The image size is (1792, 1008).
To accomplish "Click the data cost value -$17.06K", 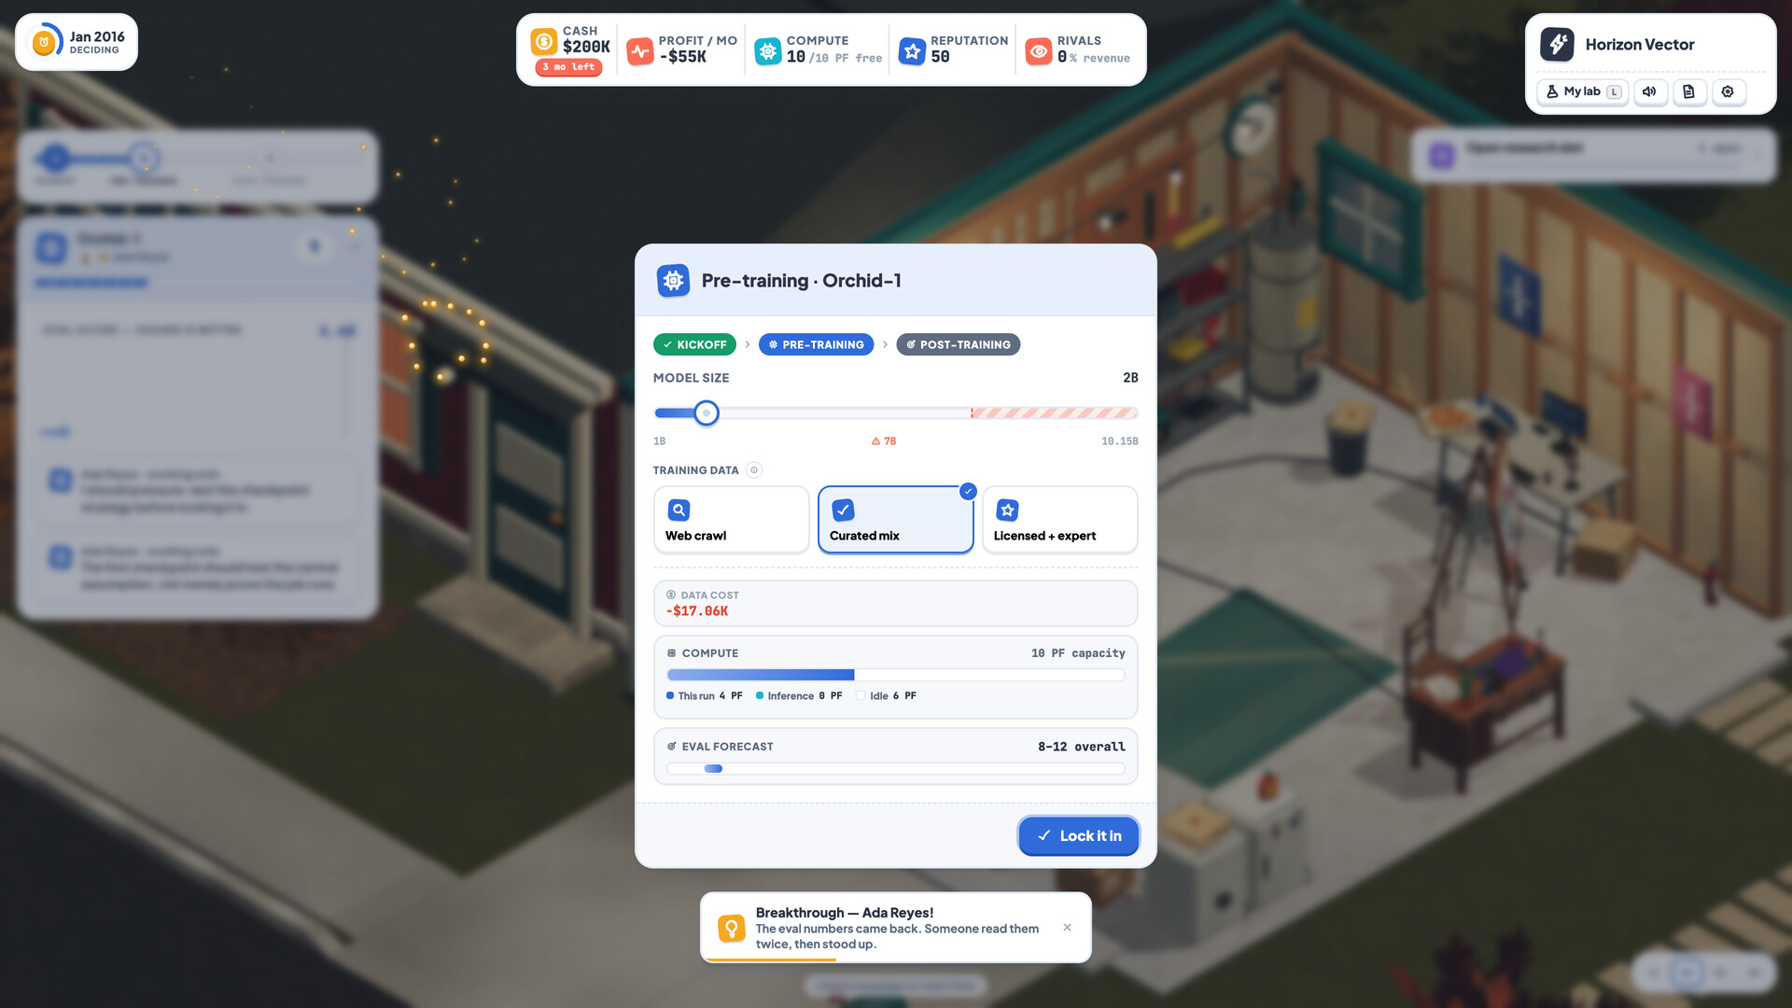I will point(696,611).
